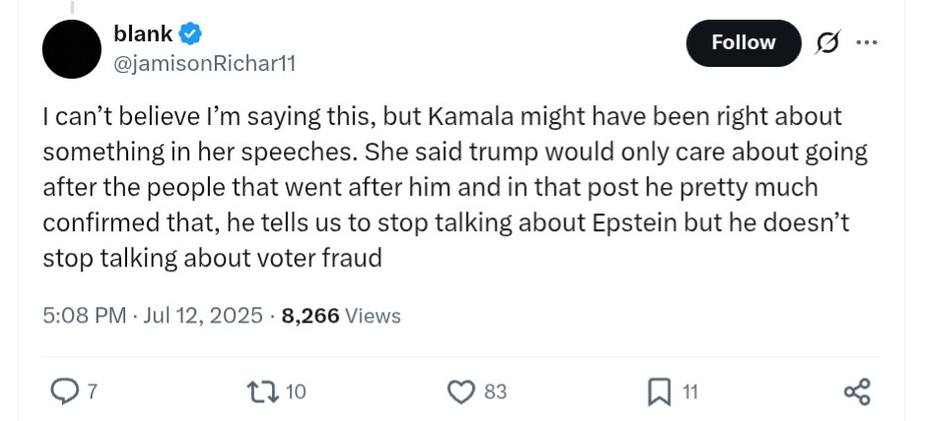Image resolution: width=937 pixels, height=421 pixels.
Task: Open the @jamisonRichar11 handle link
Action: pos(205,63)
